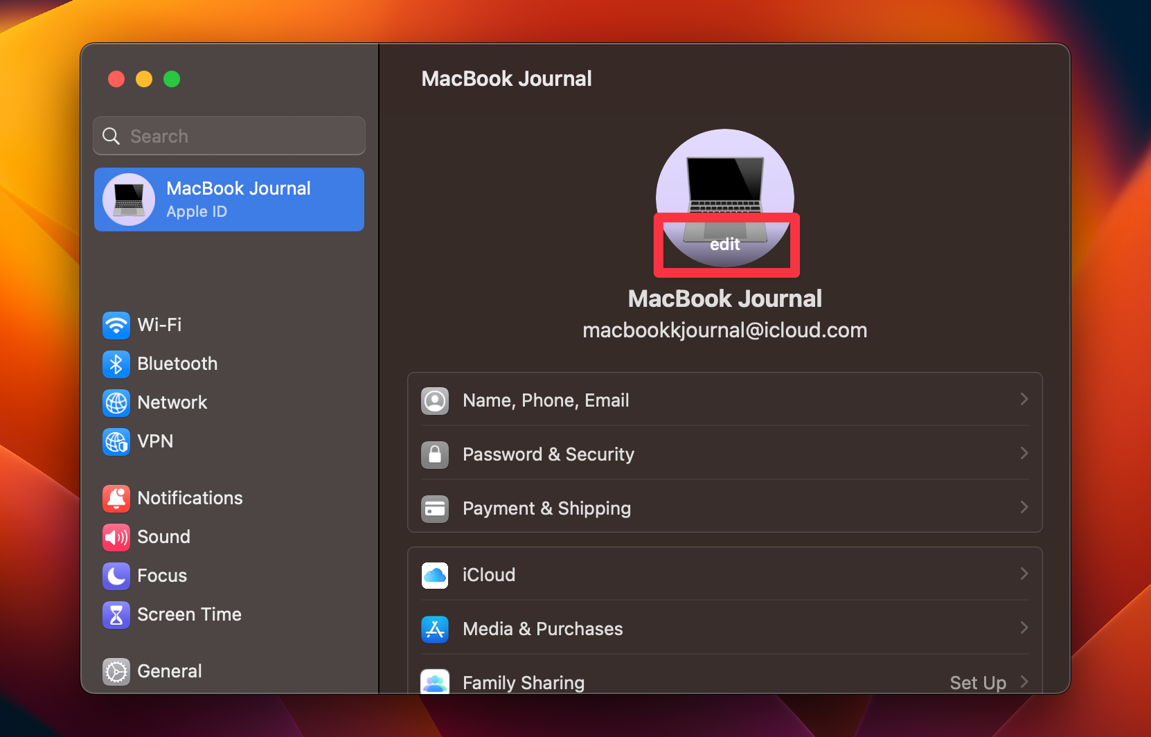
Task: Click the Screen Time hourglass icon
Action: click(116, 614)
